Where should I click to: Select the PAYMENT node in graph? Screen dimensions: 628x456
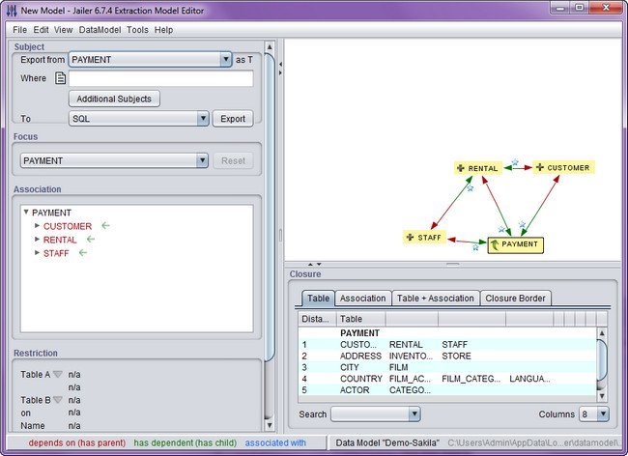tap(516, 244)
